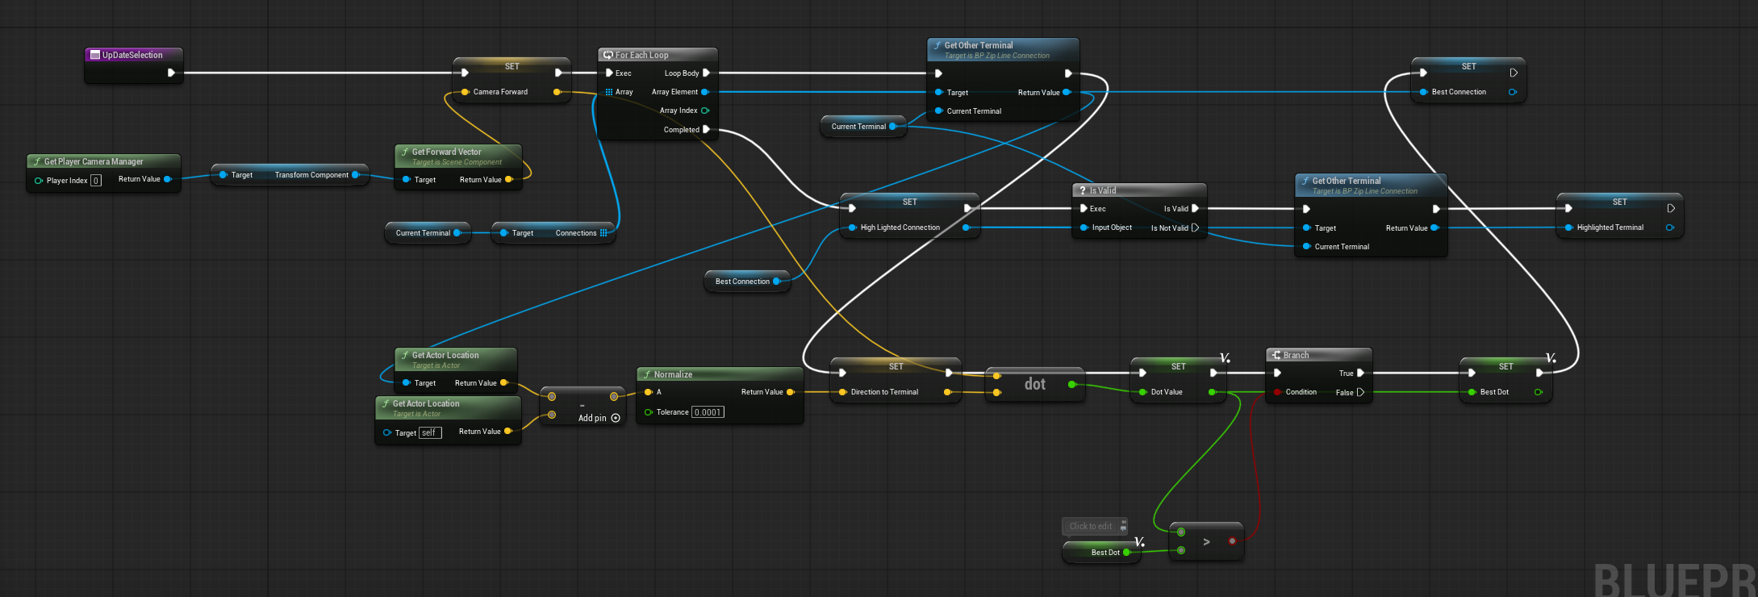Select the Highlighted Terminal input pin
1758x597 pixels.
click(x=1568, y=228)
